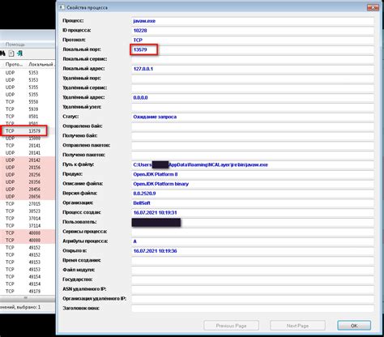Click the Процесс создан date field

(x=253, y=213)
